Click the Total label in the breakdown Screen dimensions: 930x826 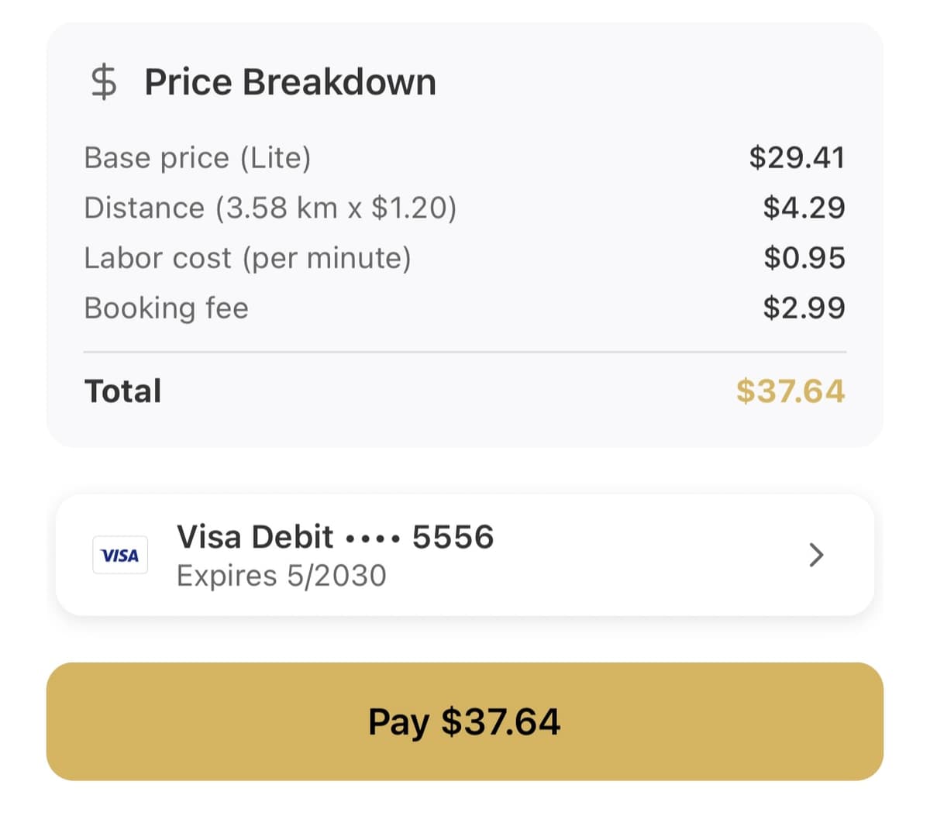[122, 391]
